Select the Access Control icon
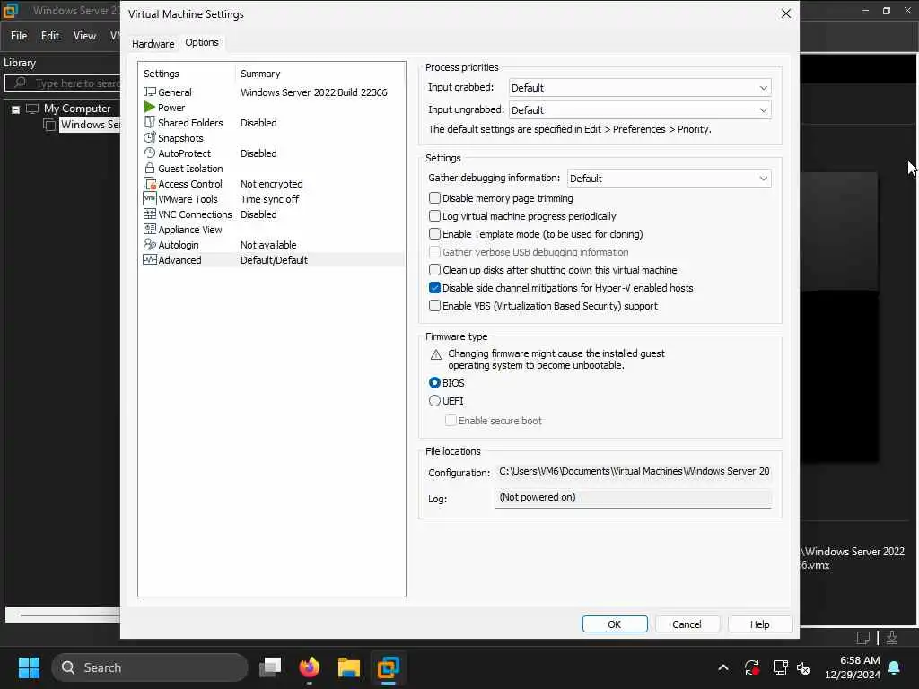 point(150,183)
